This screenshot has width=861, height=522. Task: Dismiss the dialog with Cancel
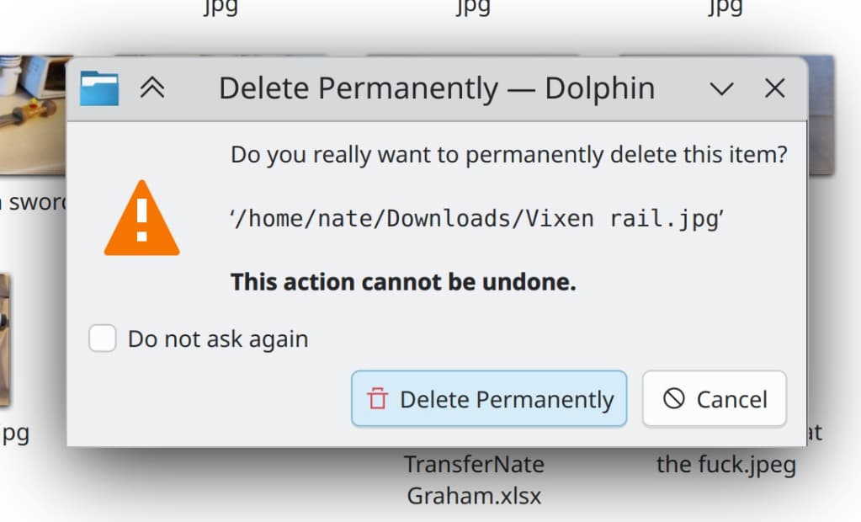(715, 399)
